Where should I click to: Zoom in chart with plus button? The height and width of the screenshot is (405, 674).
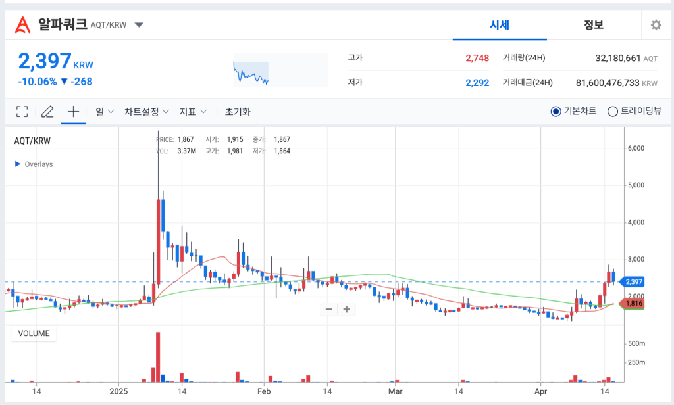tap(346, 309)
